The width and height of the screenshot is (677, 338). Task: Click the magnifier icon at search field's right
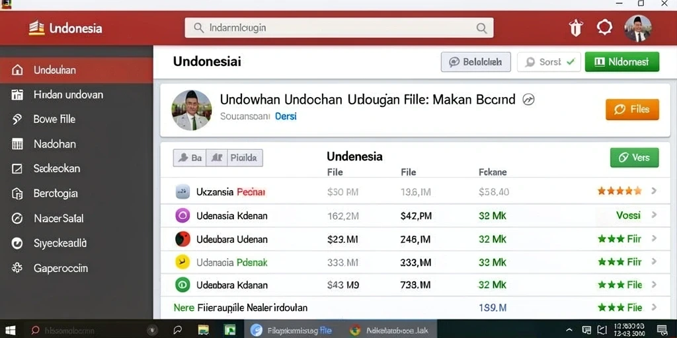(481, 28)
